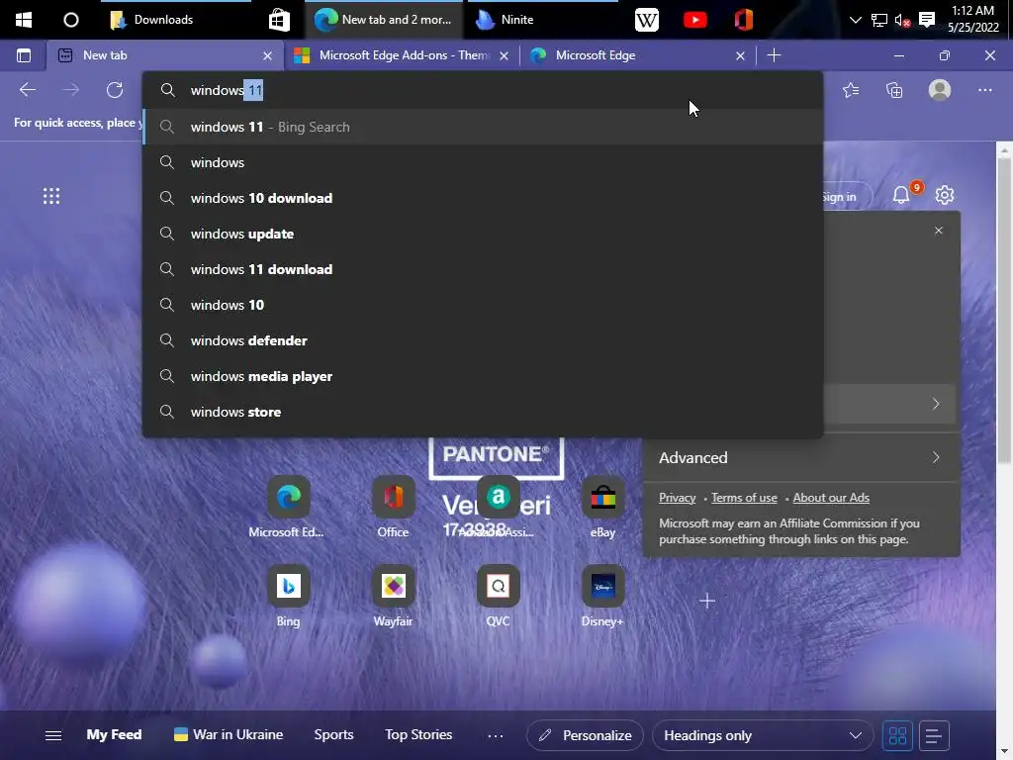Open Microsoft Store from the taskbar
The image size is (1013, 760).
coord(279,20)
